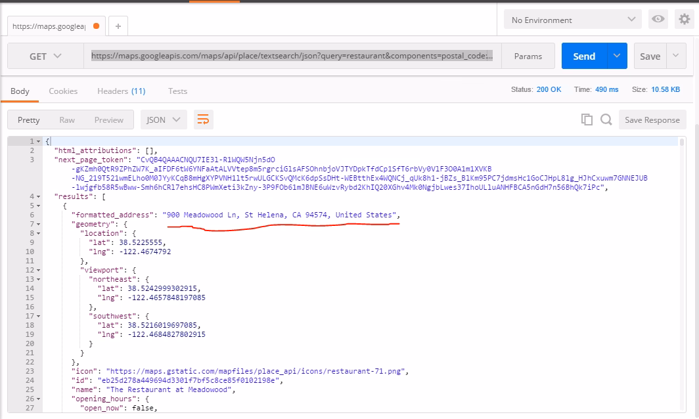Click the Save Response button

[x=652, y=120]
